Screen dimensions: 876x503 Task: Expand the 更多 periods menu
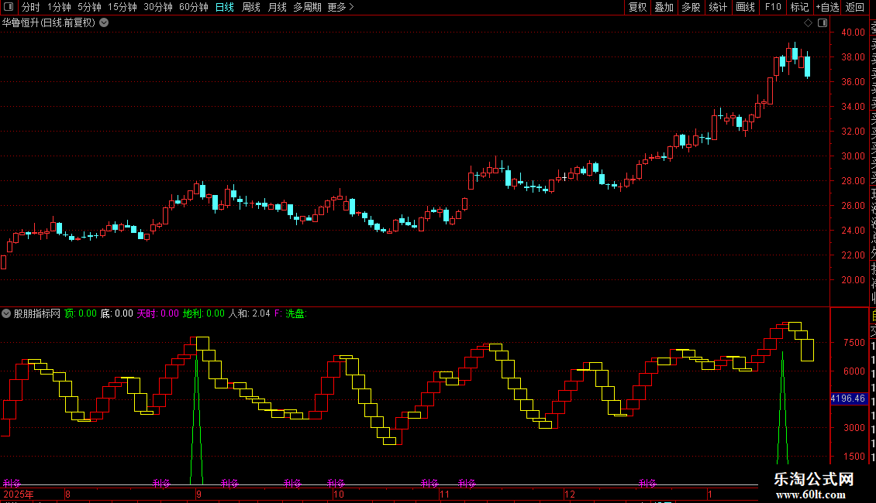(x=340, y=7)
